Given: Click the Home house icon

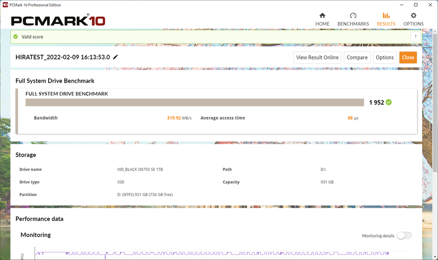Looking at the screenshot, I should click(x=322, y=15).
